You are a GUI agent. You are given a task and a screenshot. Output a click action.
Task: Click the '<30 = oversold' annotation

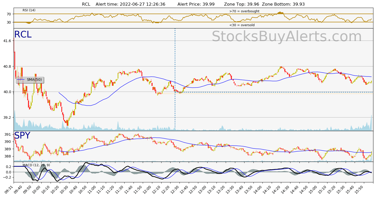click(242, 25)
